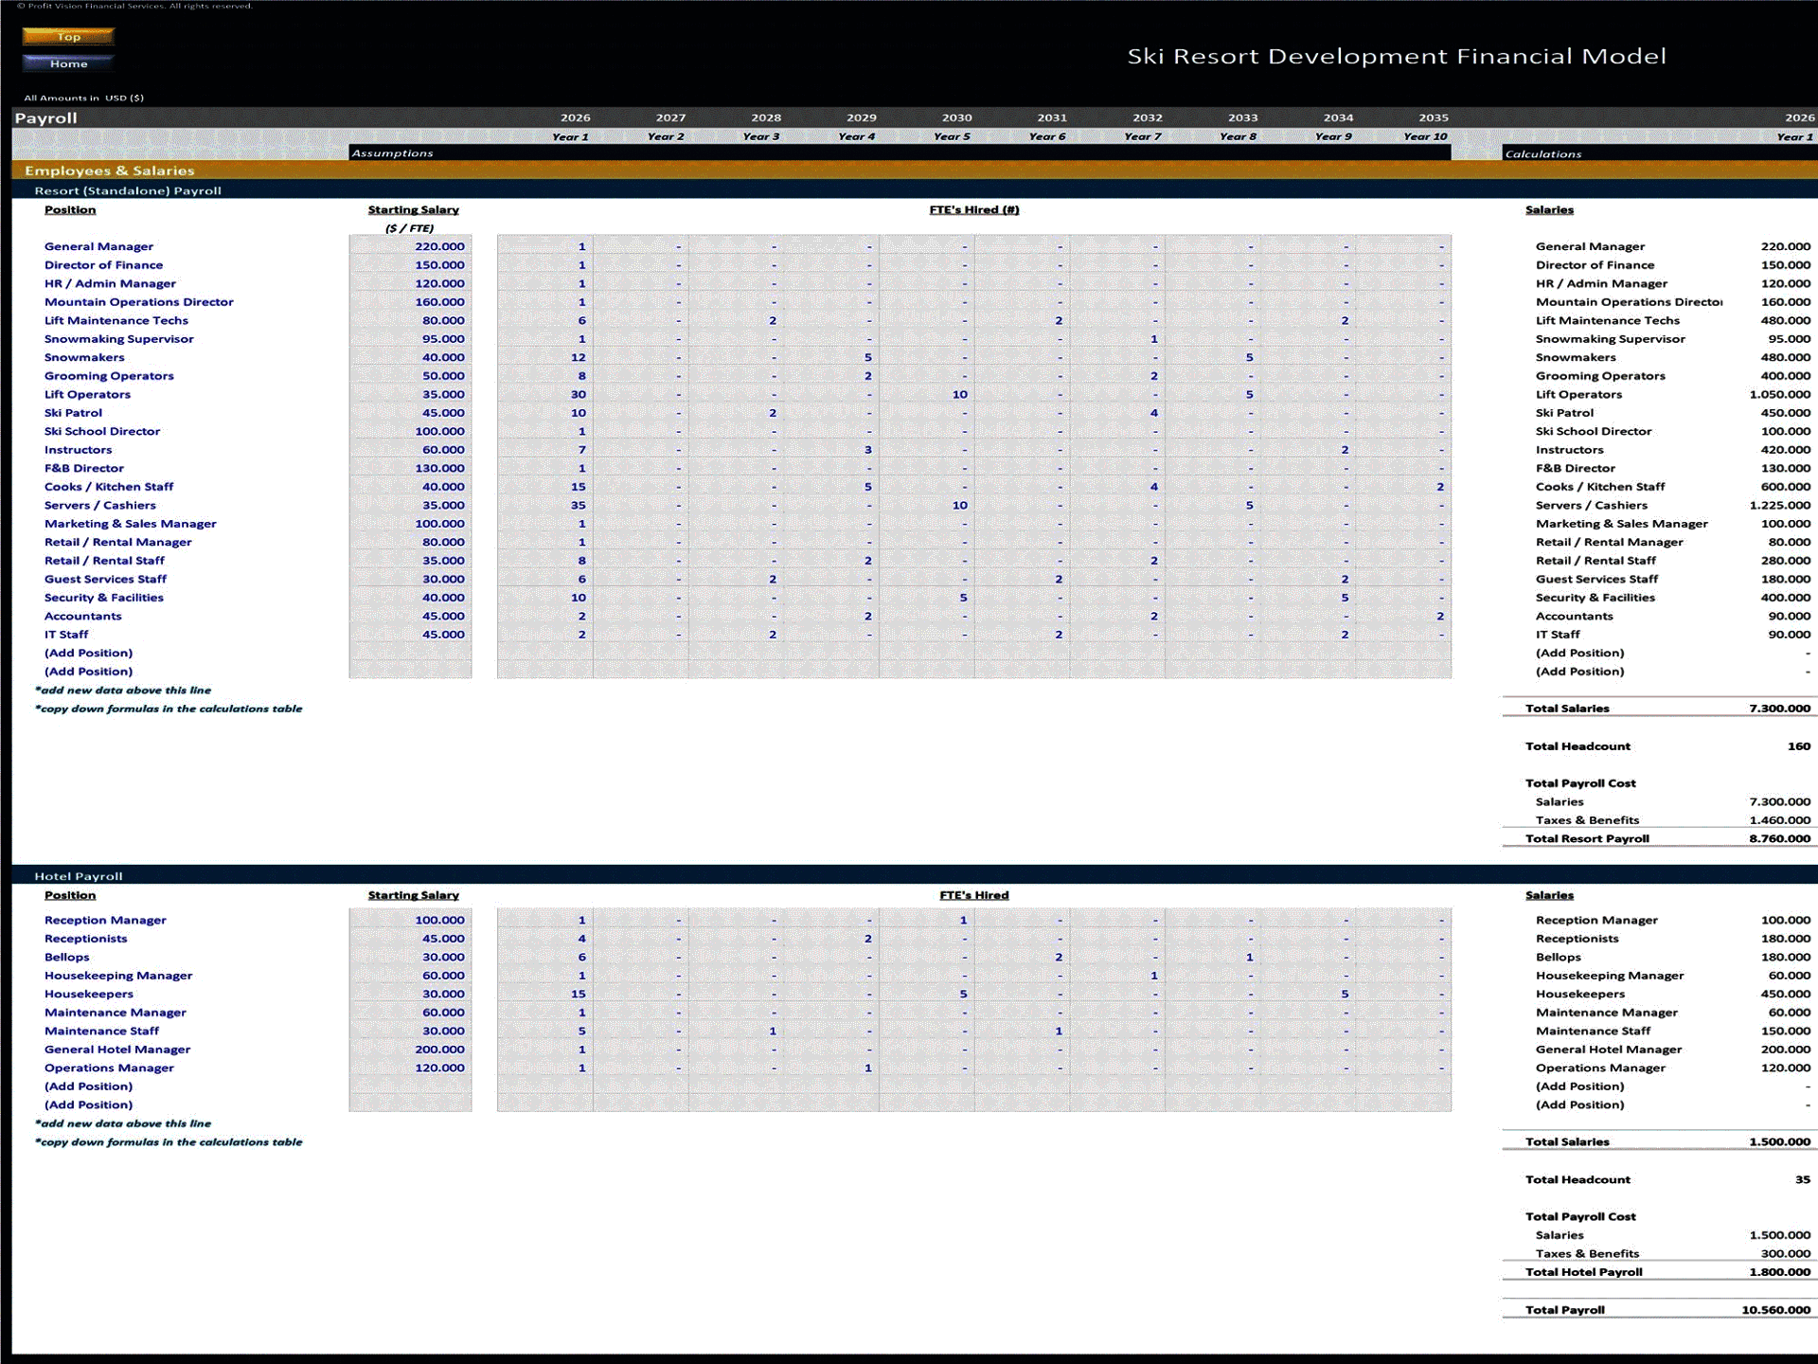Image resolution: width=1818 pixels, height=1364 pixels.
Task: Click the orange Top button
Action: click(68, 36)
